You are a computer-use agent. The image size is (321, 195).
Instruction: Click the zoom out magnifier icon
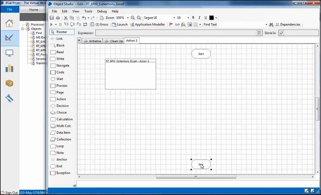(139, 18)
